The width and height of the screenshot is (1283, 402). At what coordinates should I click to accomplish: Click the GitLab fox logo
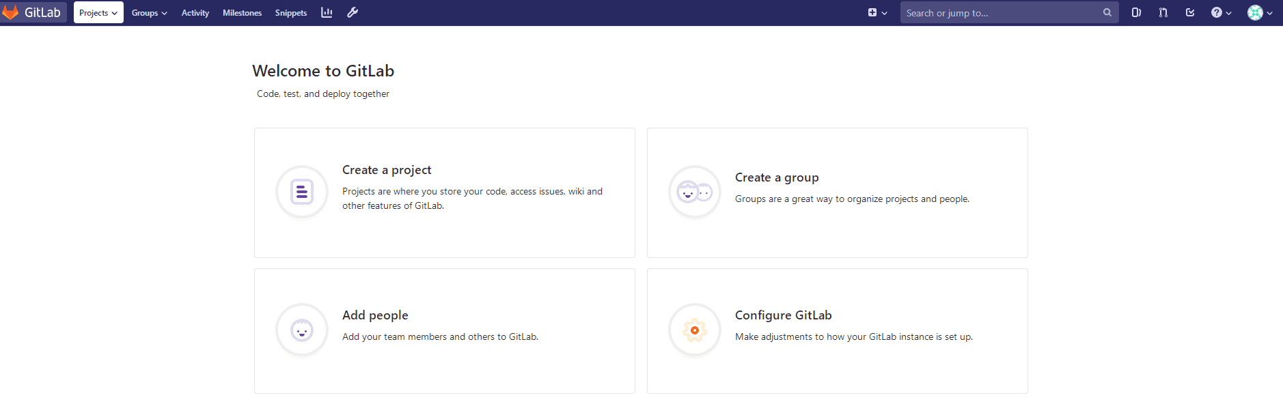(10, 12)
